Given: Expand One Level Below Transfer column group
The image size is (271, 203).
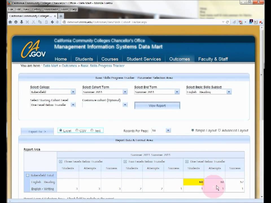Looking at the screenshot, I should click(x=187, y=162).
